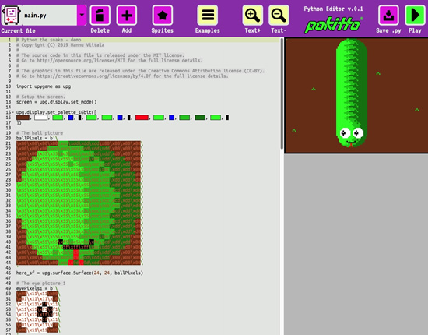Image resolution: width=428 pixels, height=335 pixels.
Task: Click the Pokitto logo link
Action: tap(333, 25)
